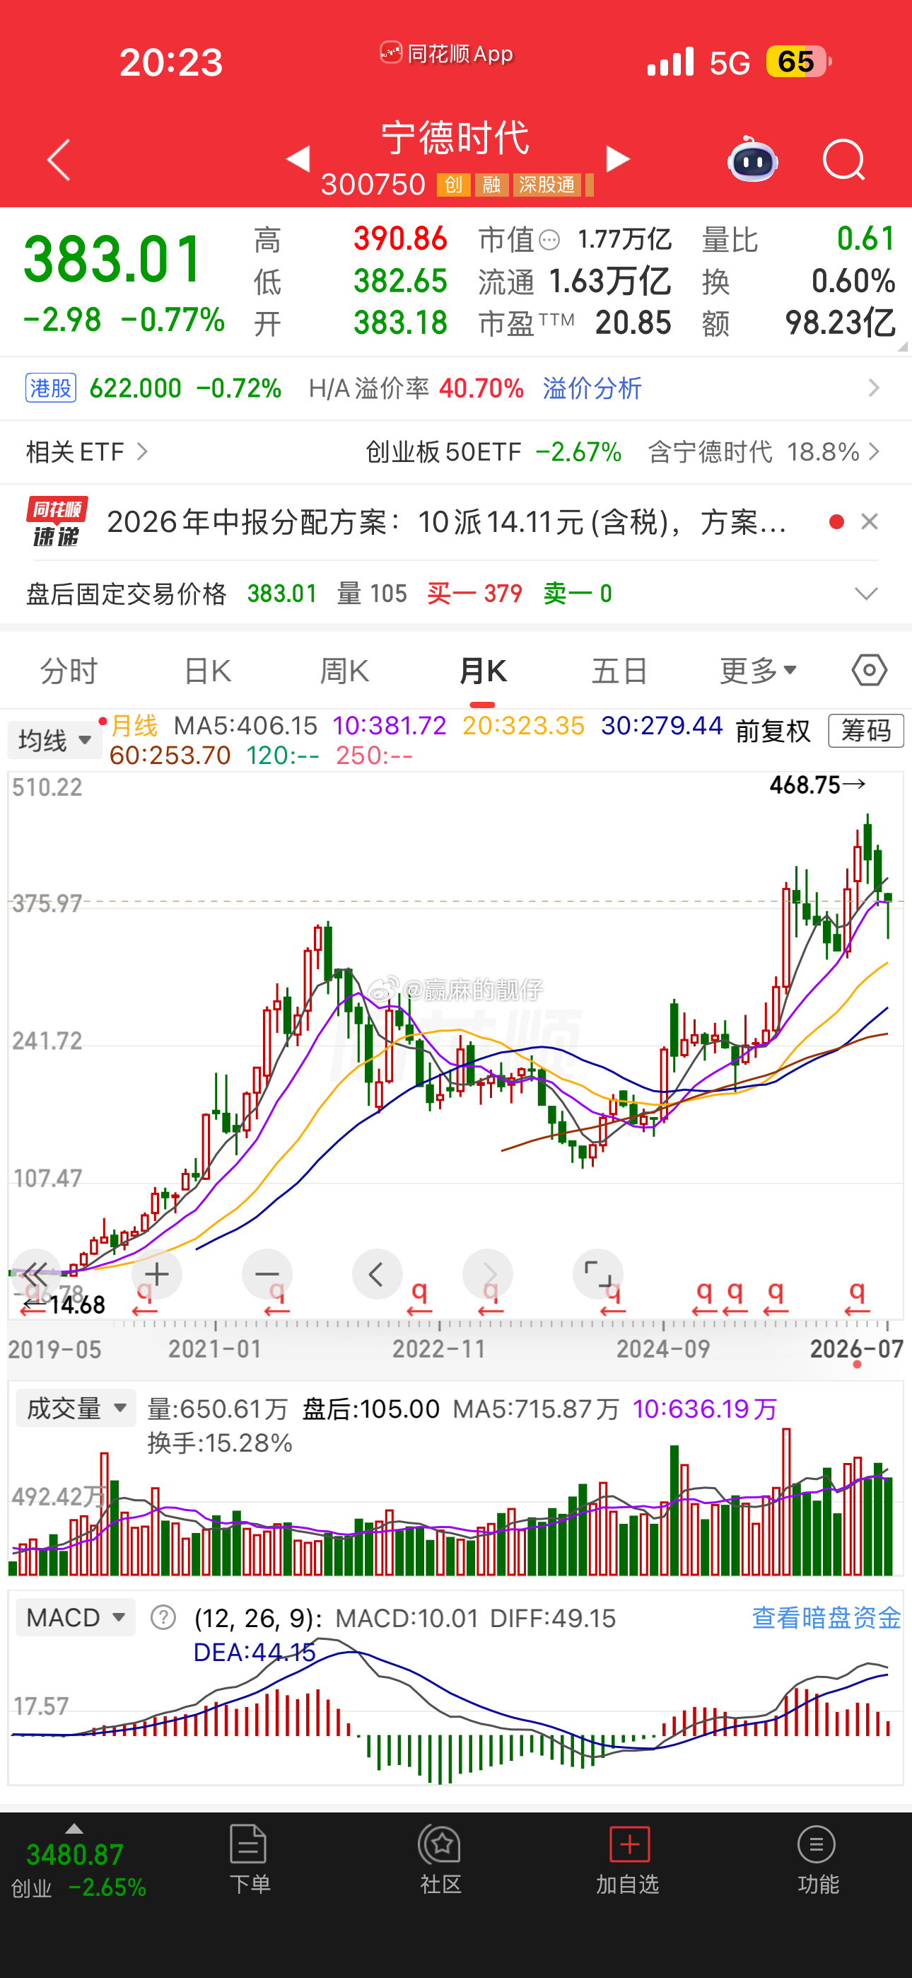Screen dimensions: 912x1978
Task: Tap the 2026-07 timeline date marker
Action: (857, 1349)
